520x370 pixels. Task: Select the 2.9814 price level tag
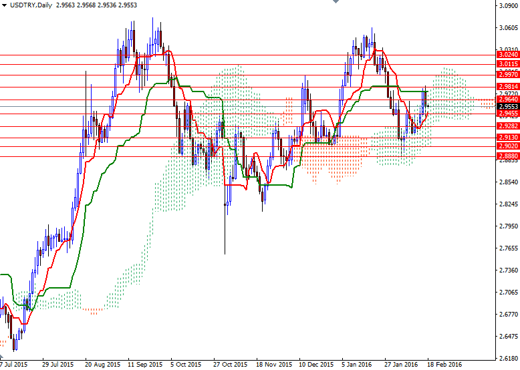click(508, 86)
